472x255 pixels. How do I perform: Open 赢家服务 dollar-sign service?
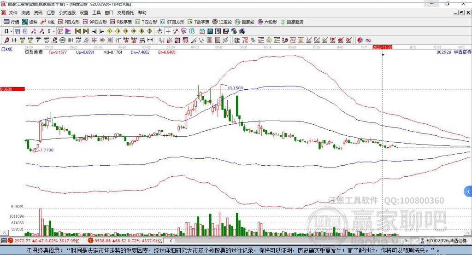pos(292,22)
